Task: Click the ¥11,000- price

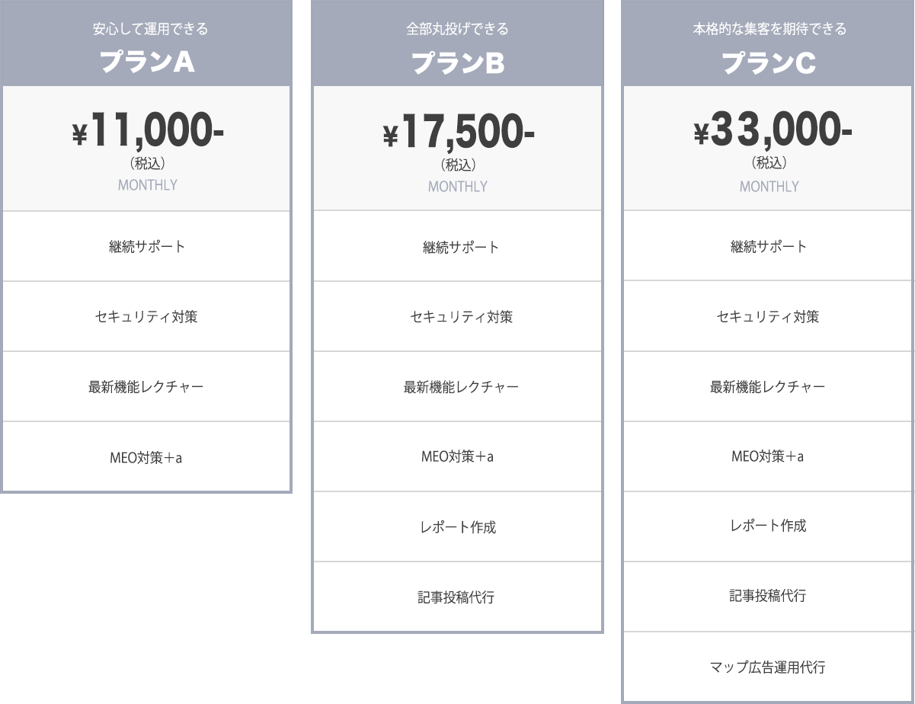Action: [147, 131]
